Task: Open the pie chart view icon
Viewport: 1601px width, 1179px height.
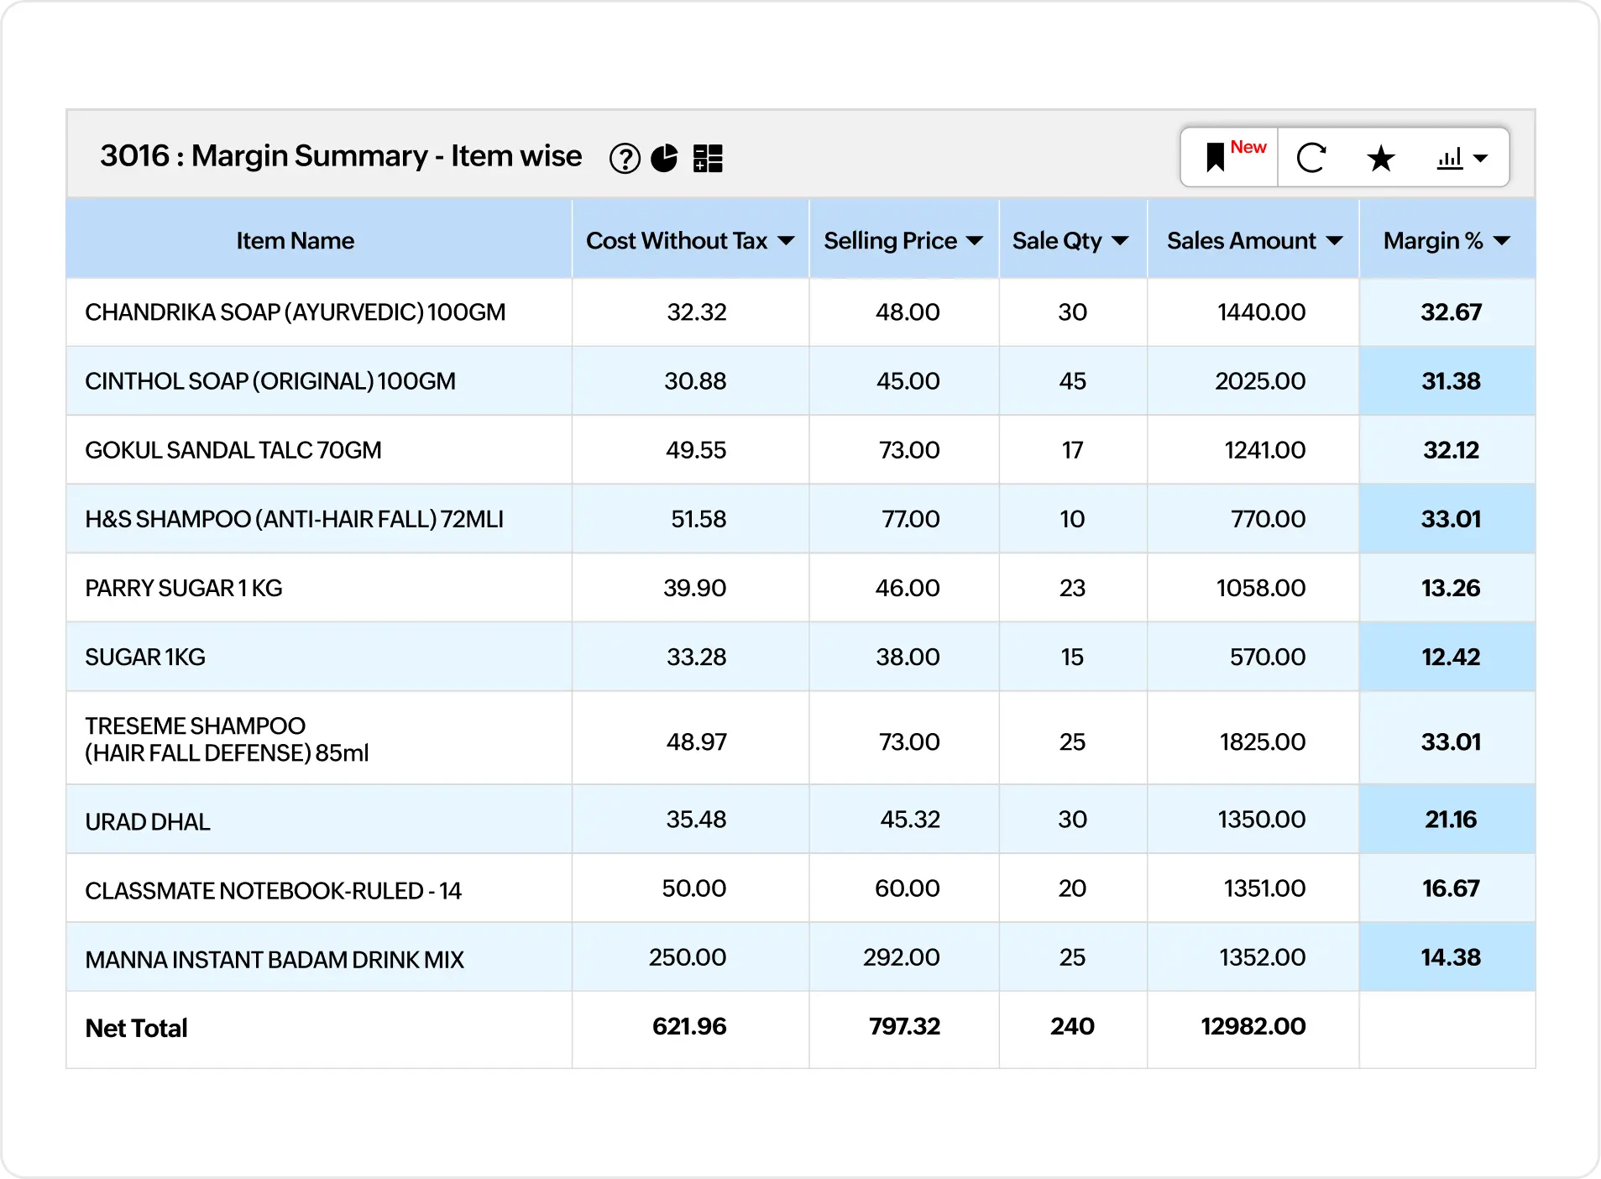Action: tap(665, 157)
